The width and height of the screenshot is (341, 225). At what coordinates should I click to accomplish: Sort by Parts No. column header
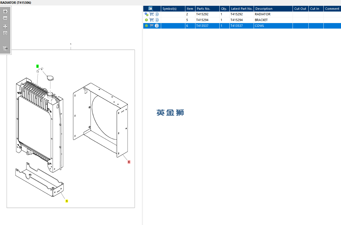tap(207, 9)
